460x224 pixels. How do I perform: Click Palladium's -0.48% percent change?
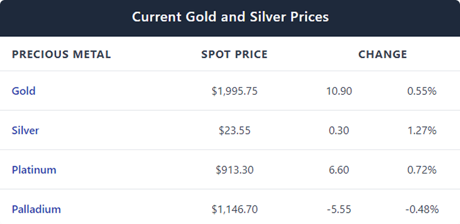(422, 209)
